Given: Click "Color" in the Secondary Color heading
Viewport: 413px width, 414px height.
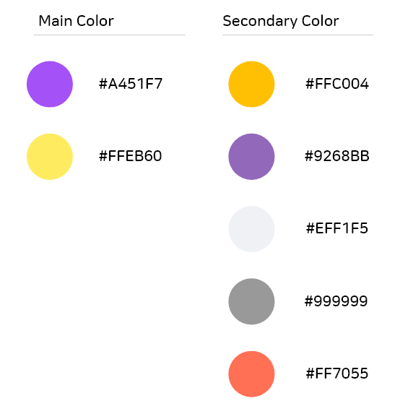Looking at the screenshot, I should click(x=320, y=21).
